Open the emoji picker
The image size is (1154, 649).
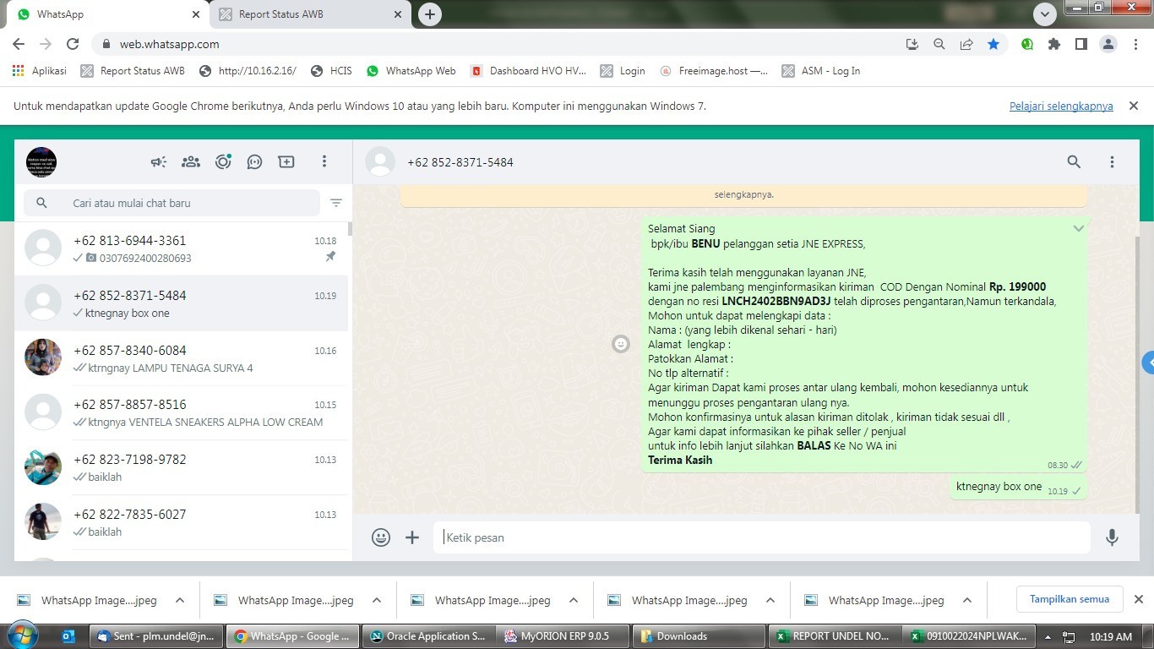[x=381, y=537]
